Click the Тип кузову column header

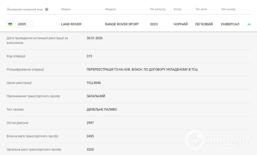pyautogui.click(x=228, y=9)
